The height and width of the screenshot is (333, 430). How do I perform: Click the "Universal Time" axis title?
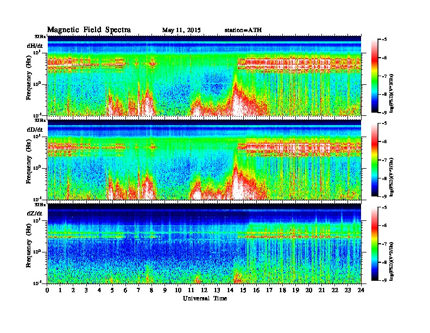click(x=205, y=298)
